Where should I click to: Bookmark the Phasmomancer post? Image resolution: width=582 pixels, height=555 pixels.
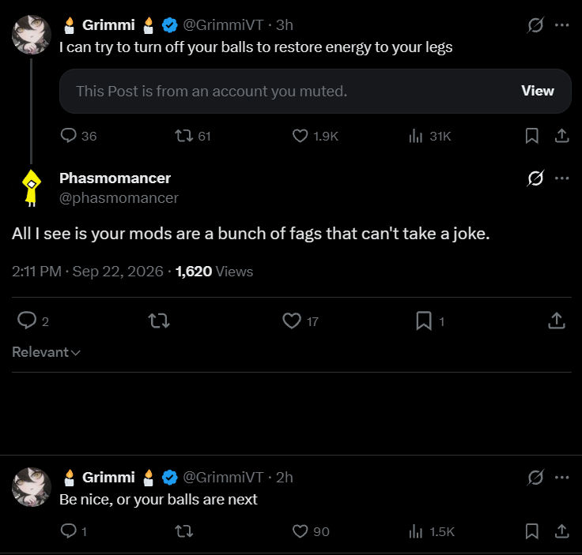(x=424, y=321)
